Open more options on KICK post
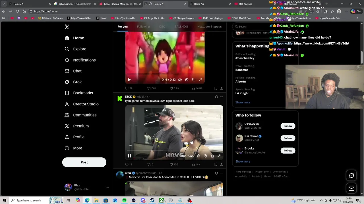Image resolution: width=364 pixels, height=204 pixels. click(x=222, y=97)
